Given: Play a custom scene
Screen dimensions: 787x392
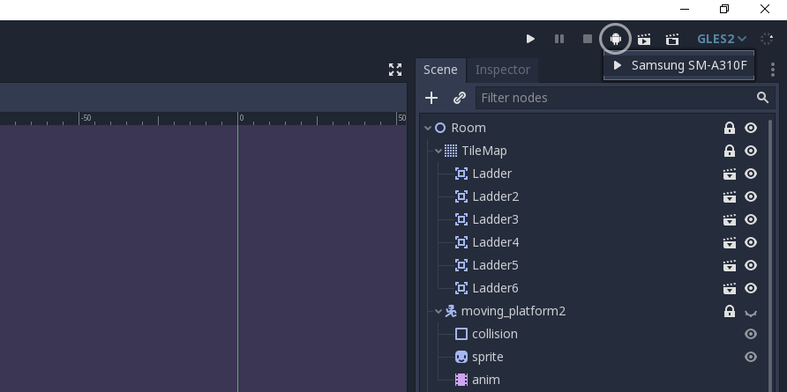Looking at the screenshot, I should (x=672, y=39).
